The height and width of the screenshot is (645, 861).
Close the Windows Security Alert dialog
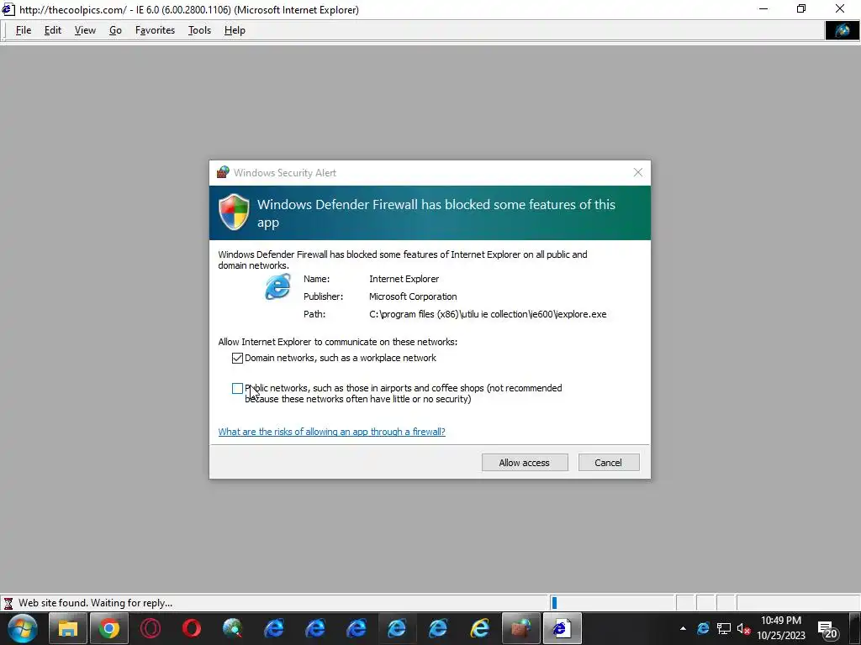pyautogui.click(x=637, y=172)
